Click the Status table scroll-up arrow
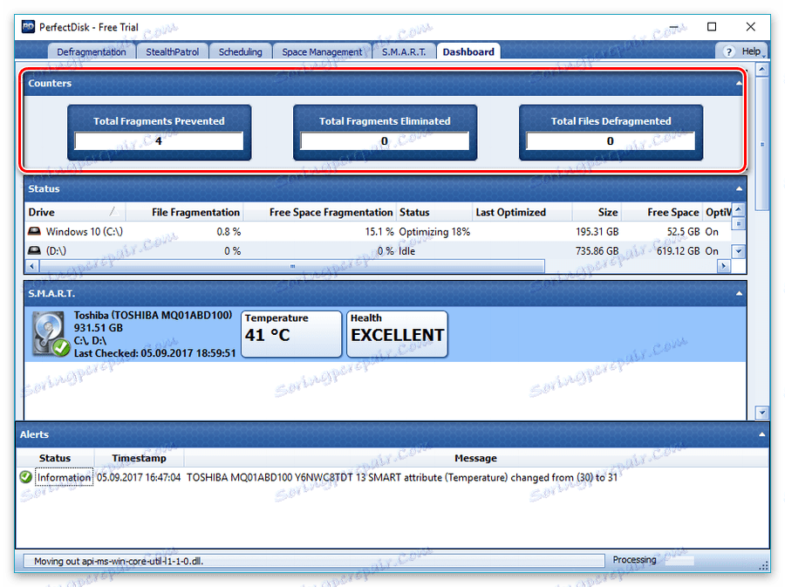Viewport: 785px width, 587px height. coord(739,209)
